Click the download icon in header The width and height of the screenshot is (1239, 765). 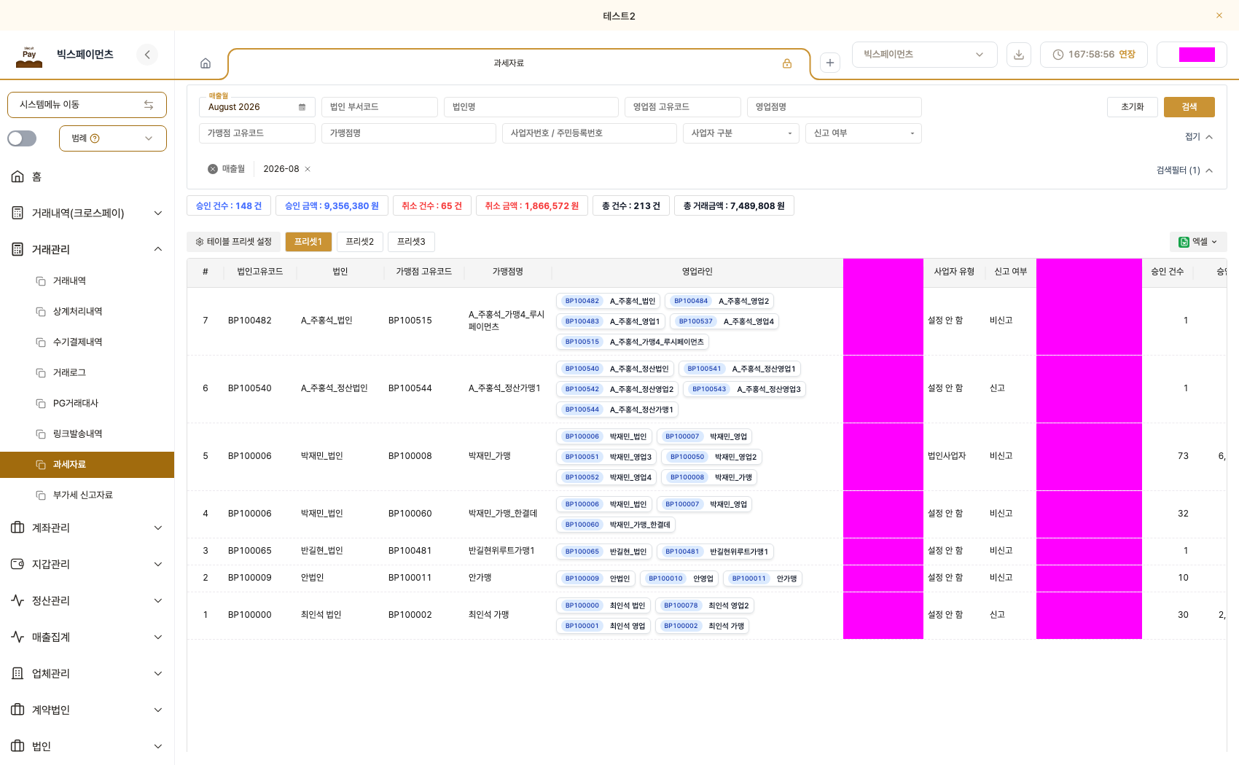click(x=1019, y=55)
